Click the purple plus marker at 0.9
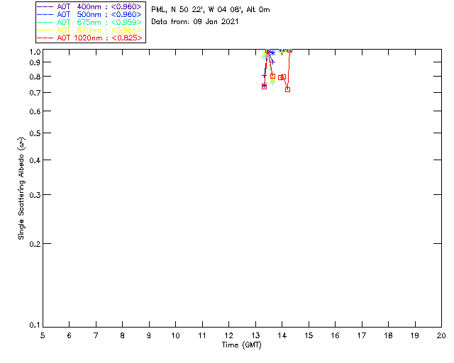This screenshot has height=363, width=454. 272,62
